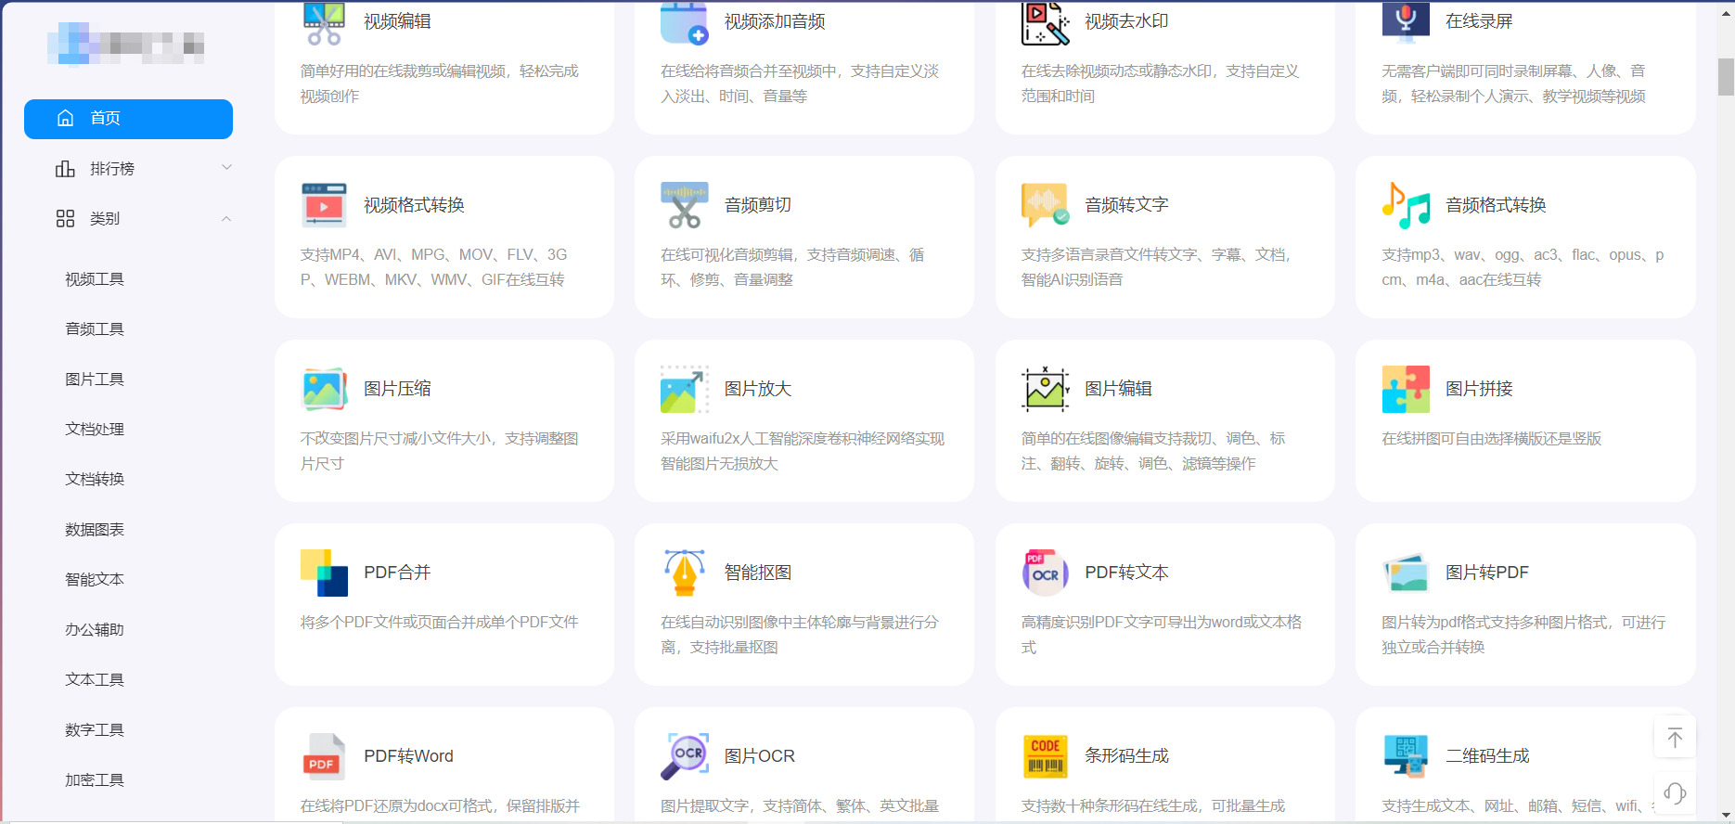Open the 智能文本 category
1735x824 pixels.
[95, 579]
